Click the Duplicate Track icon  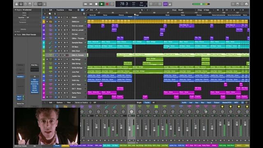(x=50, y=14)
